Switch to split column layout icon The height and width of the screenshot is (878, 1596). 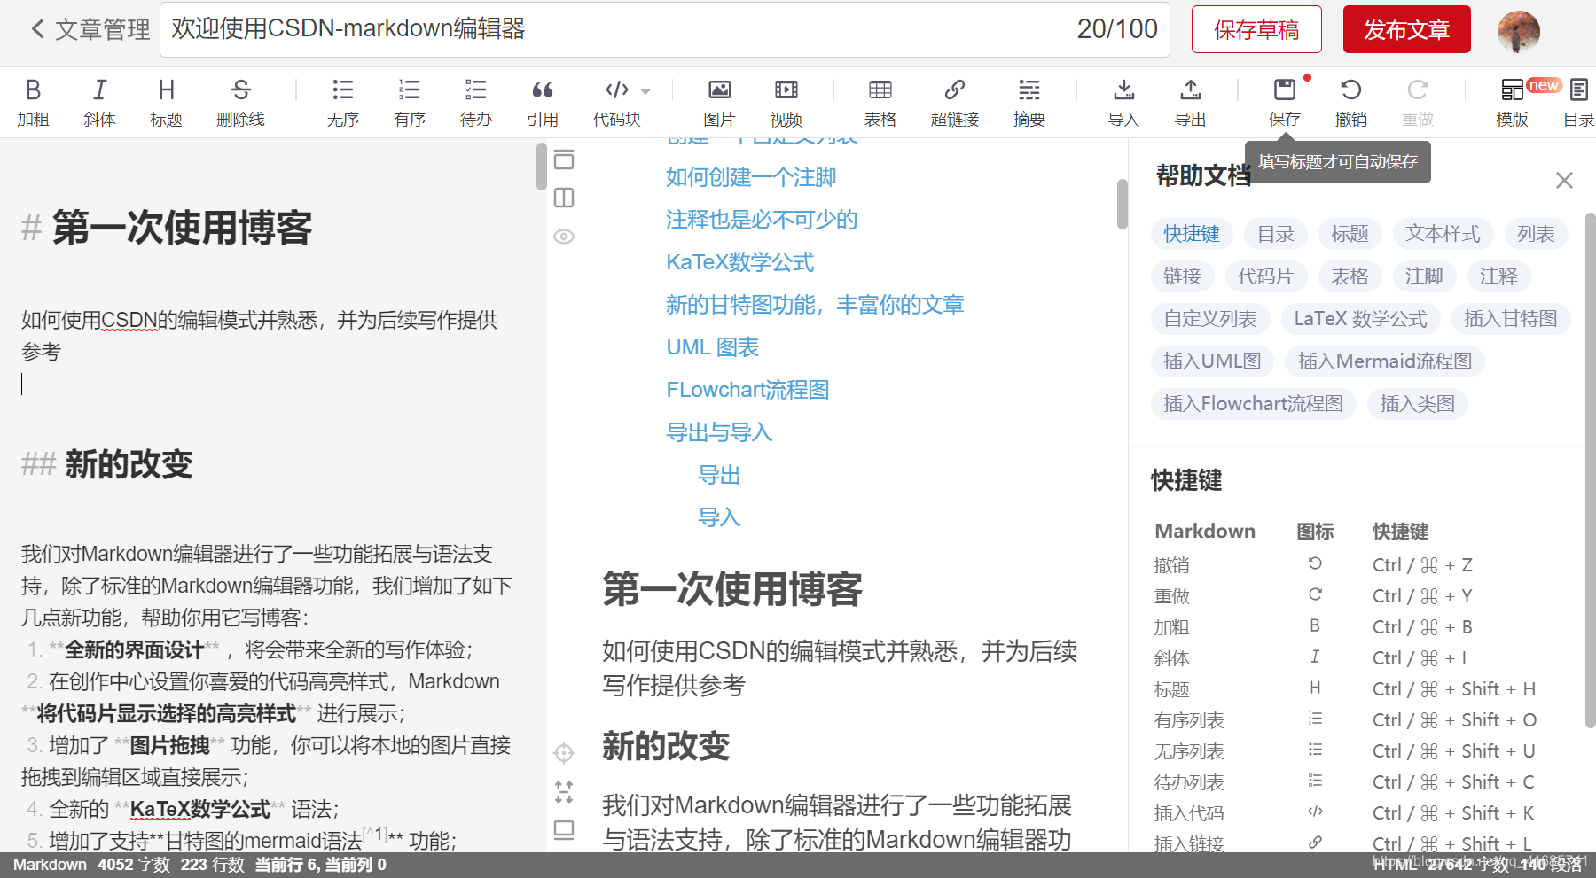[x=564, y=198]
